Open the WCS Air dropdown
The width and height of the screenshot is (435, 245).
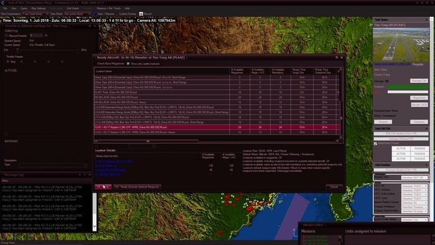[x=414, y=186]
